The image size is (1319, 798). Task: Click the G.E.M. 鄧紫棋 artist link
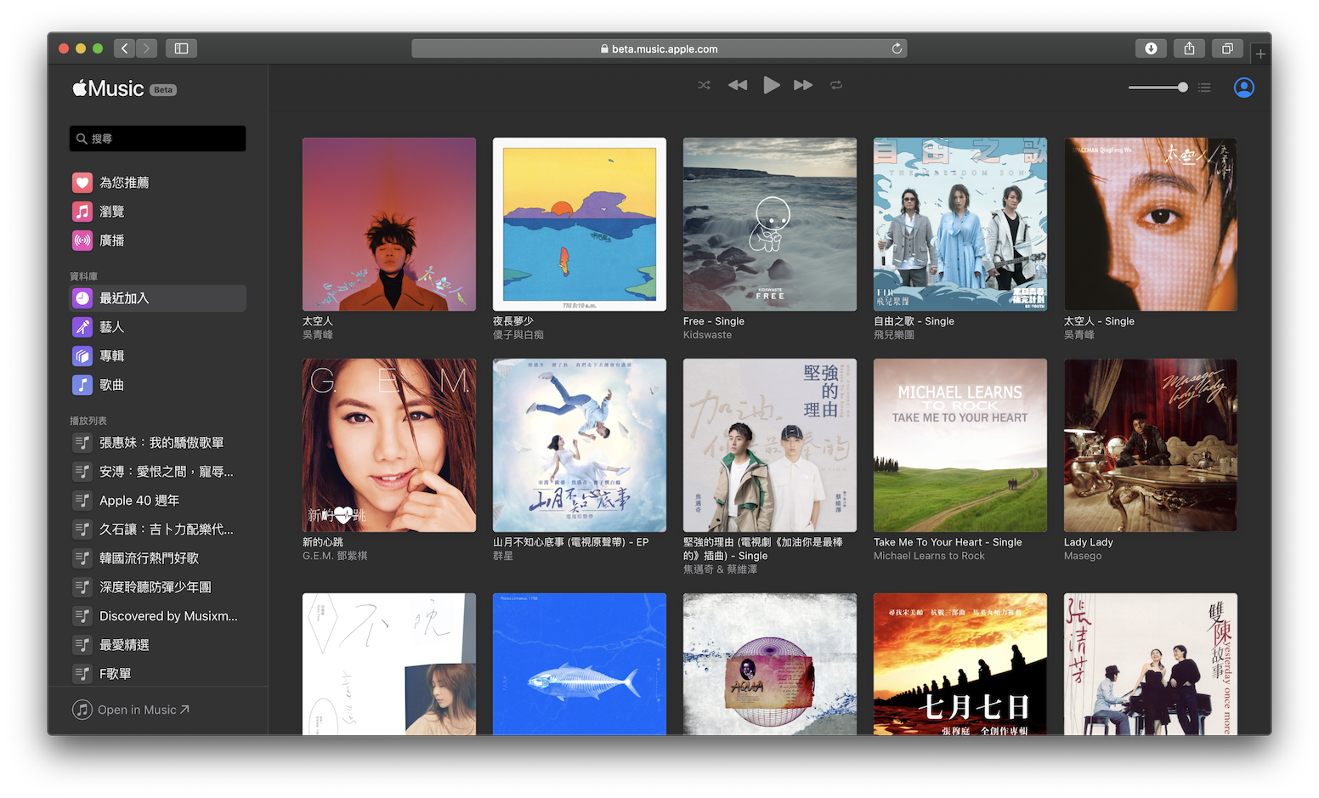click(x=335, y=556)
